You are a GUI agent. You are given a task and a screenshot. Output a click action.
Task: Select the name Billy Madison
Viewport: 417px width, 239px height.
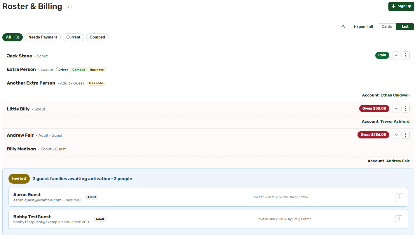click(21, 149)
